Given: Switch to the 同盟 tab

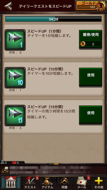Looking at the screenshot, I should (64, 183).
